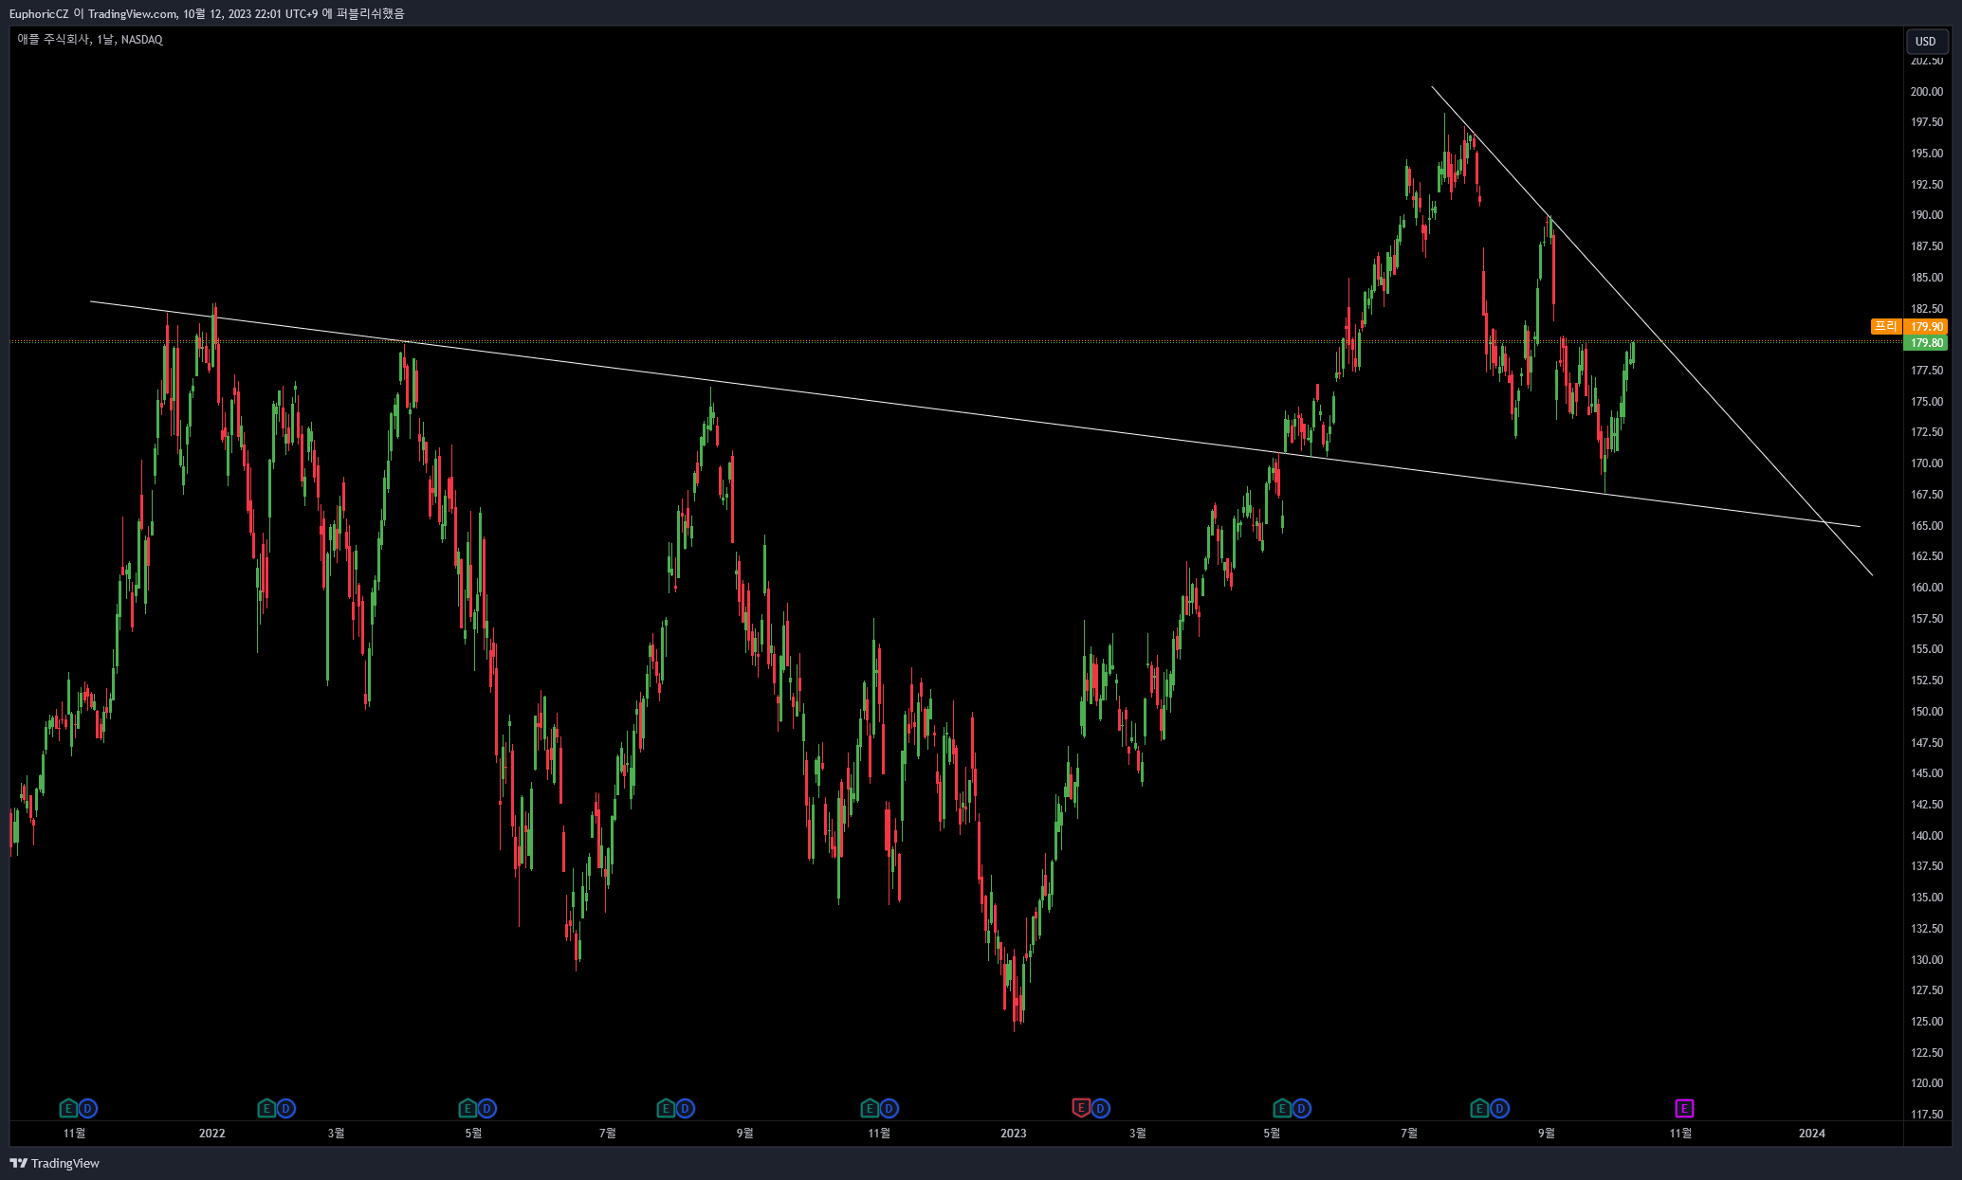Click the Apple symbol title with NASDAQ

[90, 40]
